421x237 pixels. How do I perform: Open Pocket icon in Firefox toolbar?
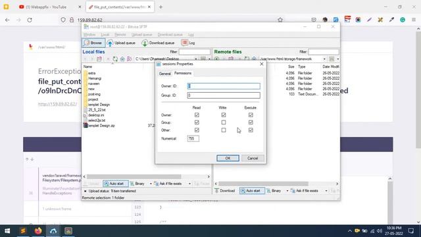[314, 20]
